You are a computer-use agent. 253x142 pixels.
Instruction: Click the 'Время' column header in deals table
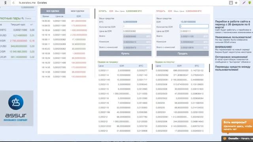click(46, 17)
